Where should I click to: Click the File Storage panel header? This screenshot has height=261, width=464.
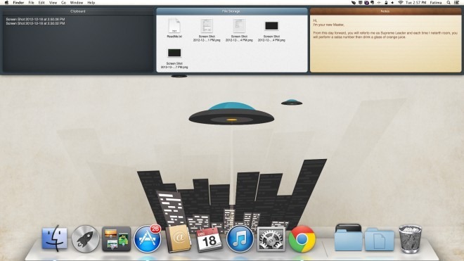point(232,11)
